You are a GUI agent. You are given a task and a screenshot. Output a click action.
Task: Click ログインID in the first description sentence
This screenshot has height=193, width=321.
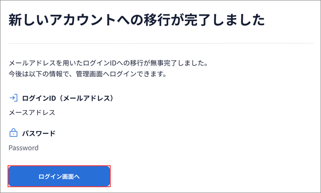point(97,63)
